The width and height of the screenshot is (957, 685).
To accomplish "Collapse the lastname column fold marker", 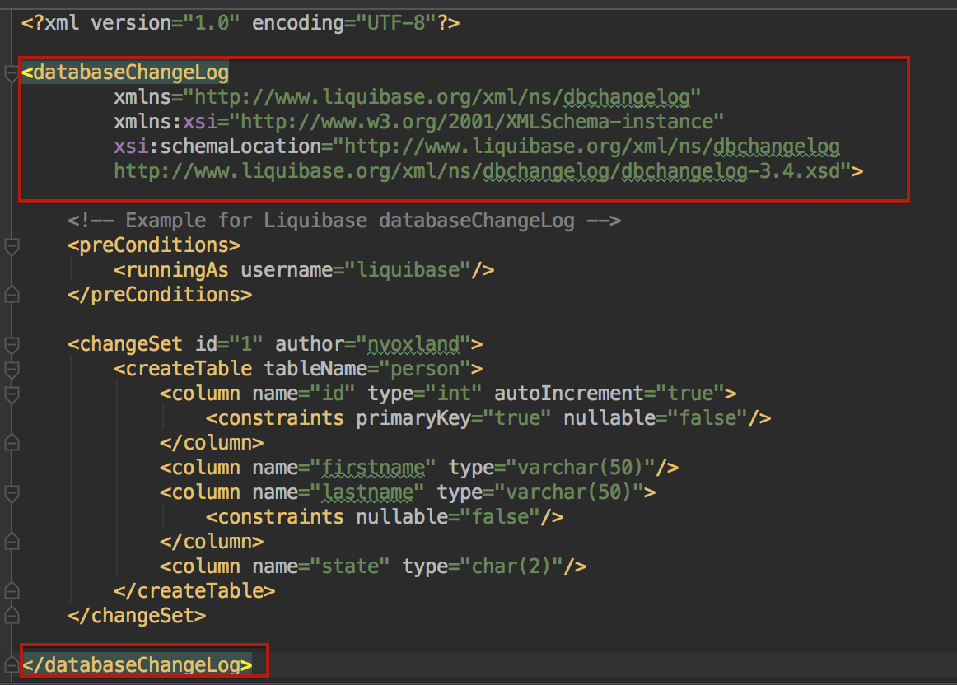I will click(x=11, y=492).
